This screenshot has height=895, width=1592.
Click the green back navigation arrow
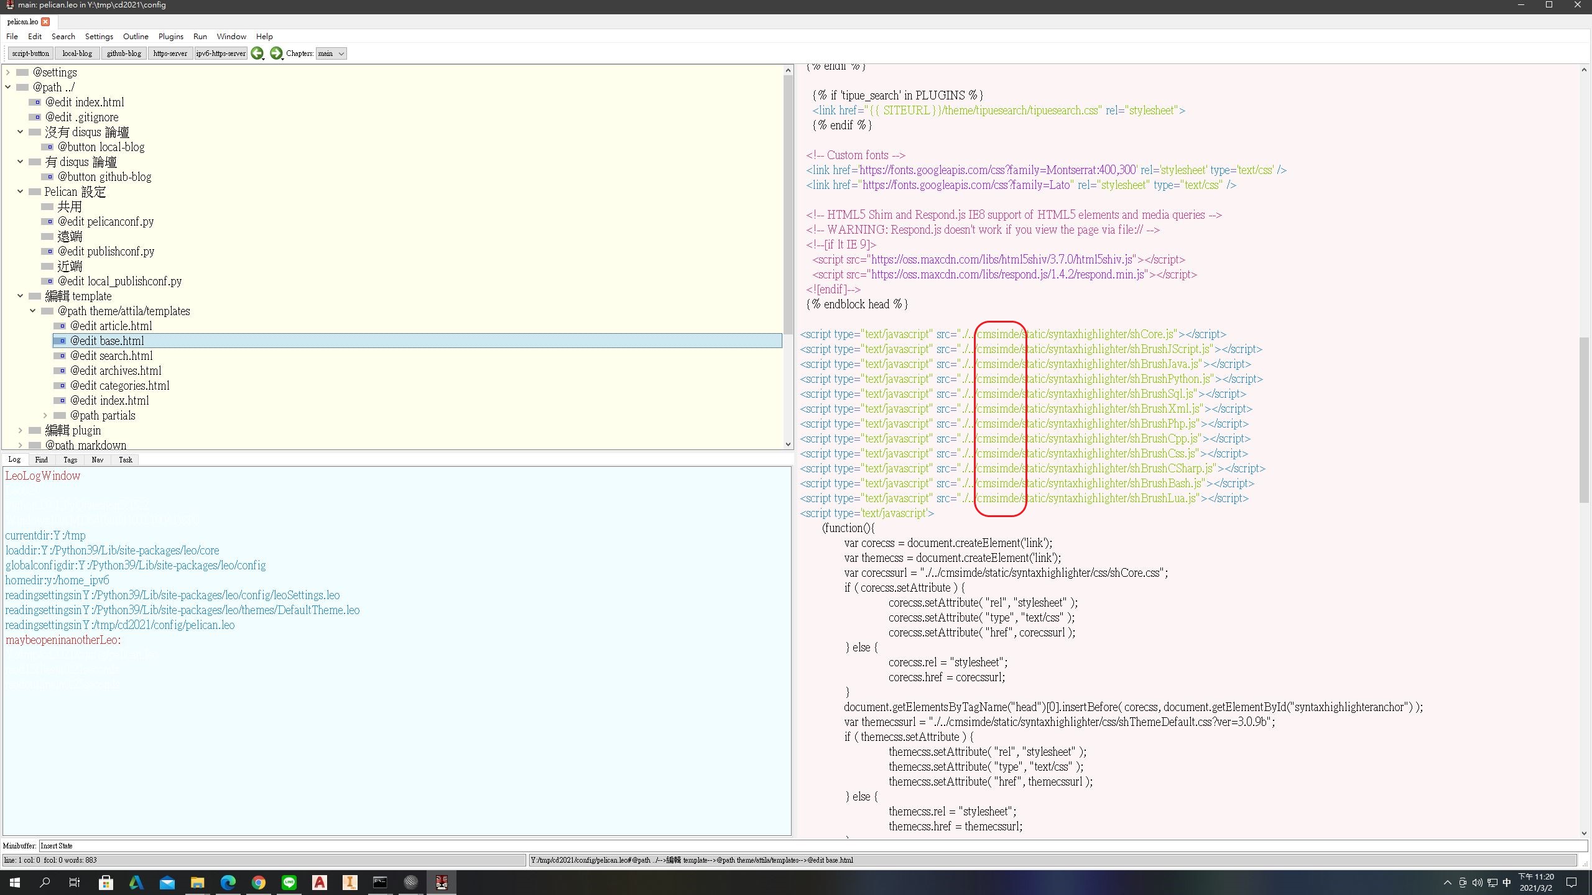[257, 53]
